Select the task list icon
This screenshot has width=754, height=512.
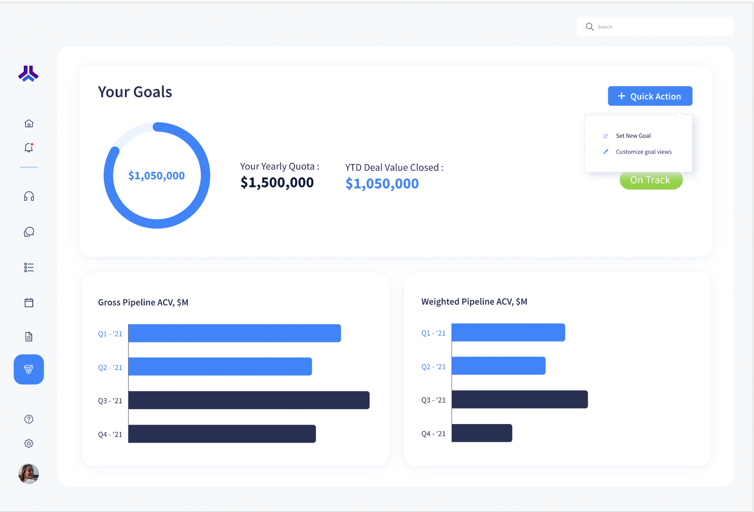(x=28, y=267)
